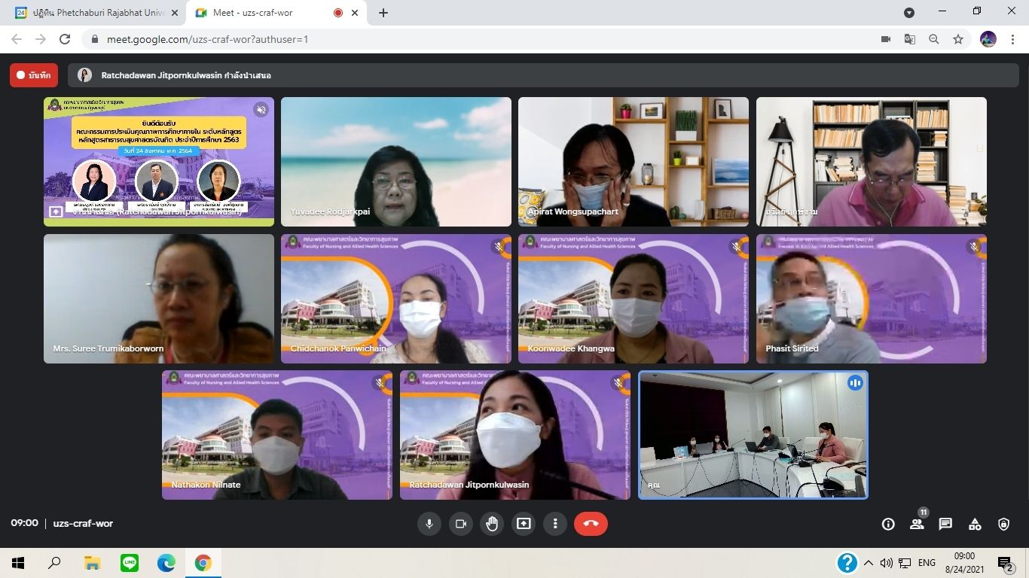Open the Activities panel icon

975,525
